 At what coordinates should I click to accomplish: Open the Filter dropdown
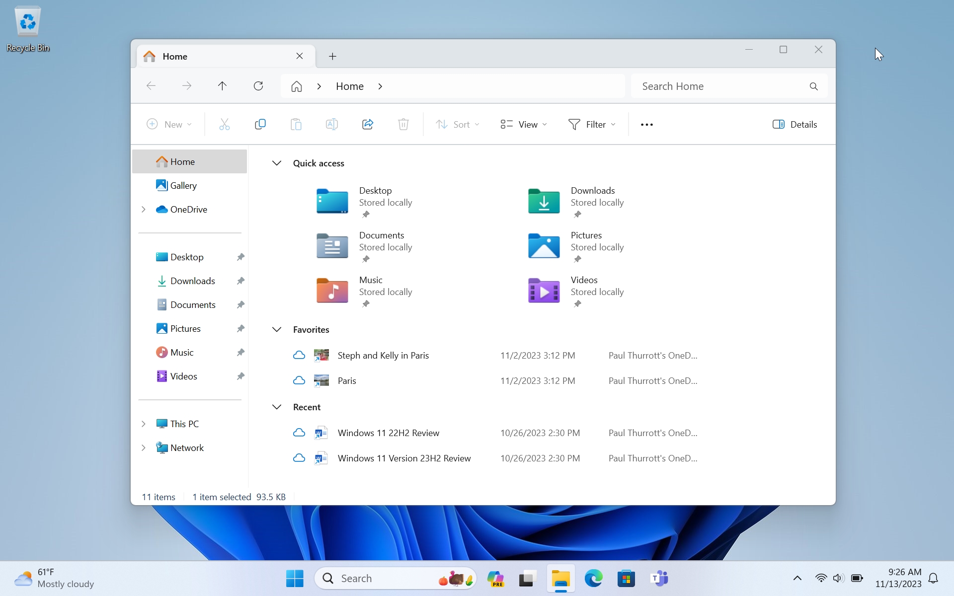tap(592, 124)
